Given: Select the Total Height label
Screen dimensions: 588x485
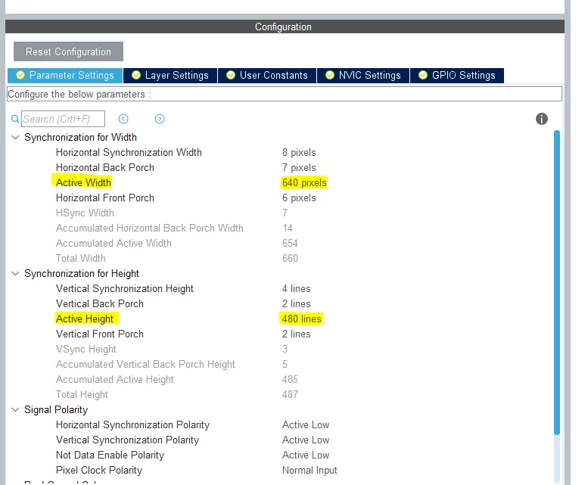Looking at the screenshot, I should coord(82,394).
